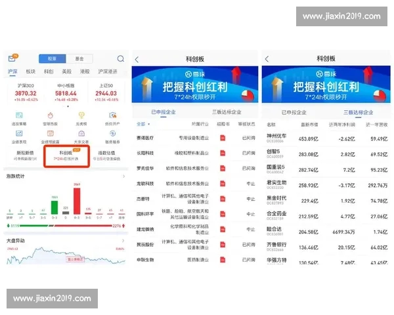Viewport: 394px width, 315px height.
Task: Tap the tall red bar in 涨跌统计 chart
Action: click(77, 201)
